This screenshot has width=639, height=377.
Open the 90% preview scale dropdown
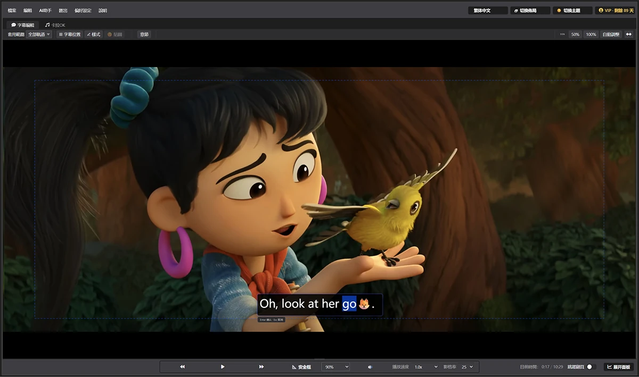pos(337,367)
